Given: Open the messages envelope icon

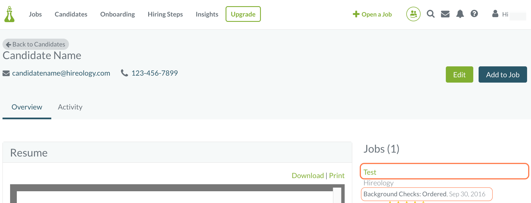Looking at the screenshot, I should (445, 14).
